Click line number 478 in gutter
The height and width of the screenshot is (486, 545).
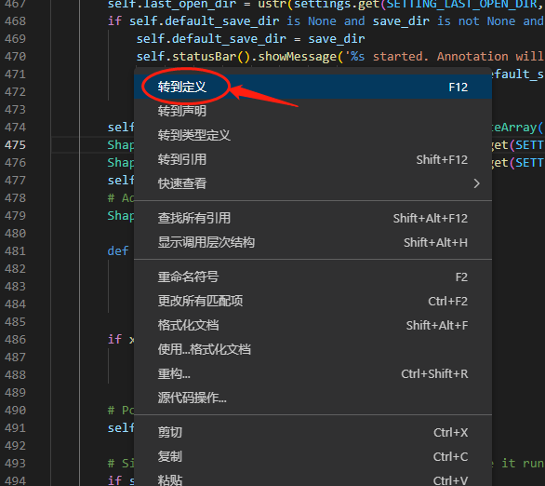click(x=15, y=198)
